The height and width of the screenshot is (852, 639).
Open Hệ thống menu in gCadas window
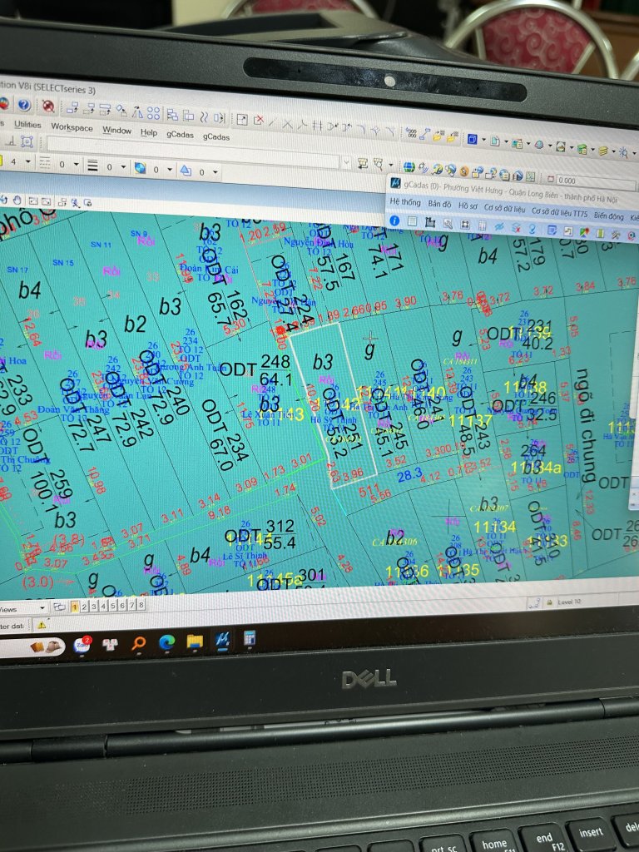click(405, 202)
